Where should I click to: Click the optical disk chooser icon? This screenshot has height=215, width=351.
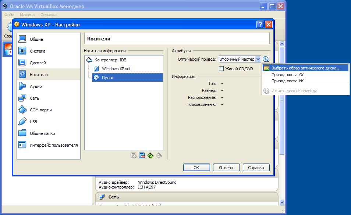tap(266, 59)
